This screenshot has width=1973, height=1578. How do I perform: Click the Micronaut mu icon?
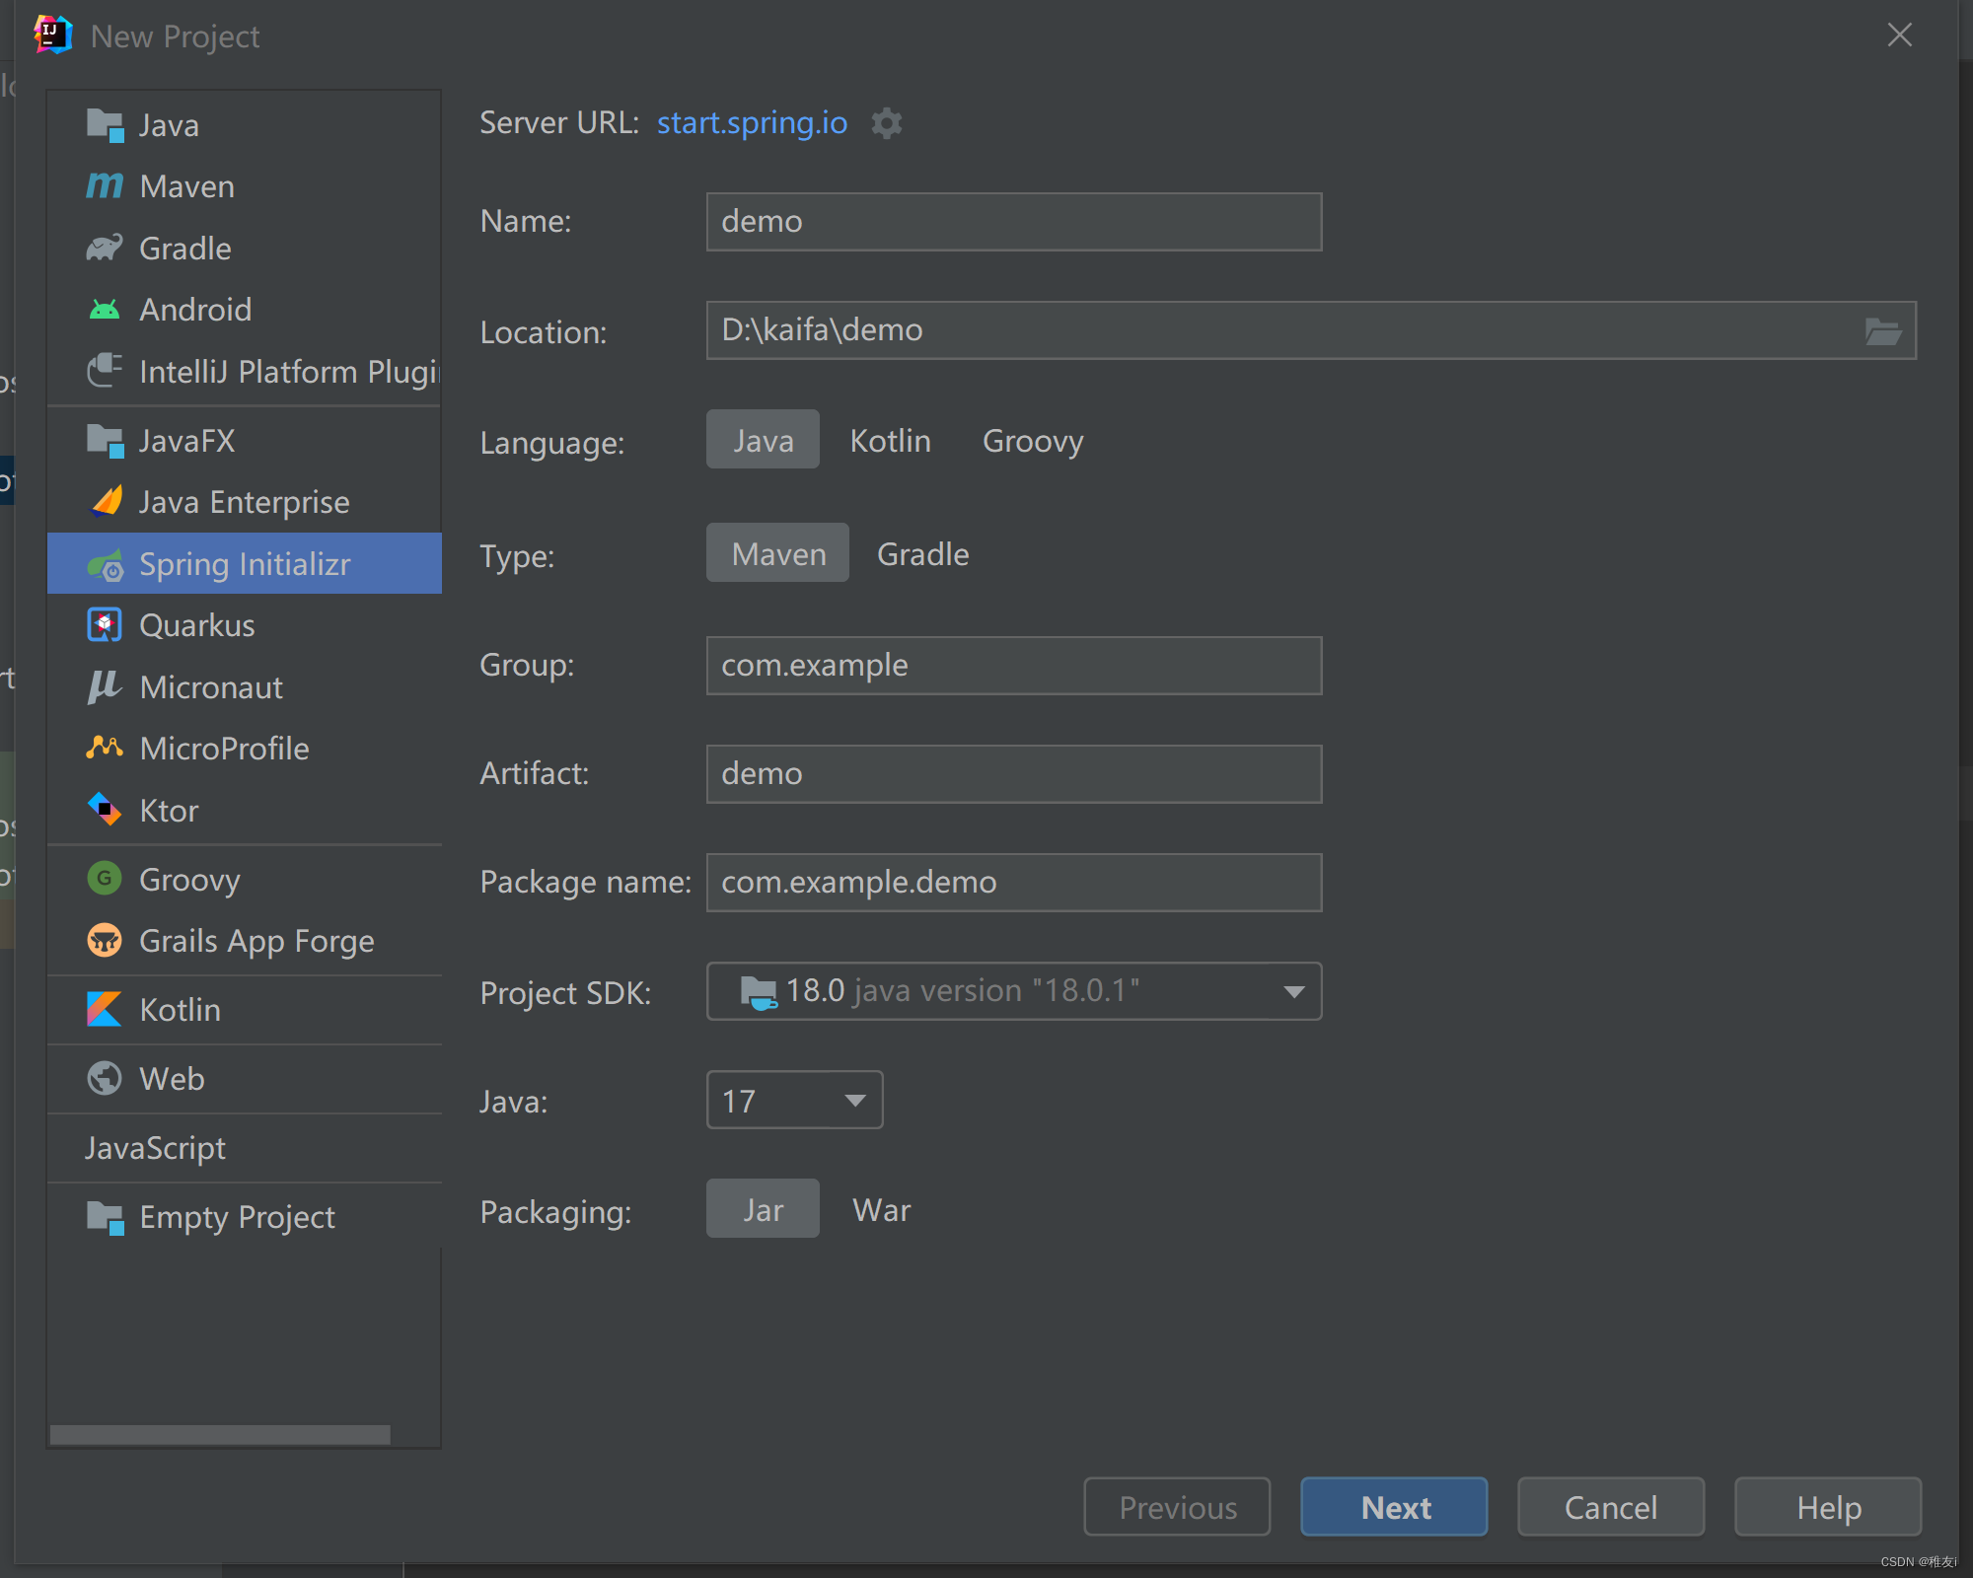tap(104, 686)
